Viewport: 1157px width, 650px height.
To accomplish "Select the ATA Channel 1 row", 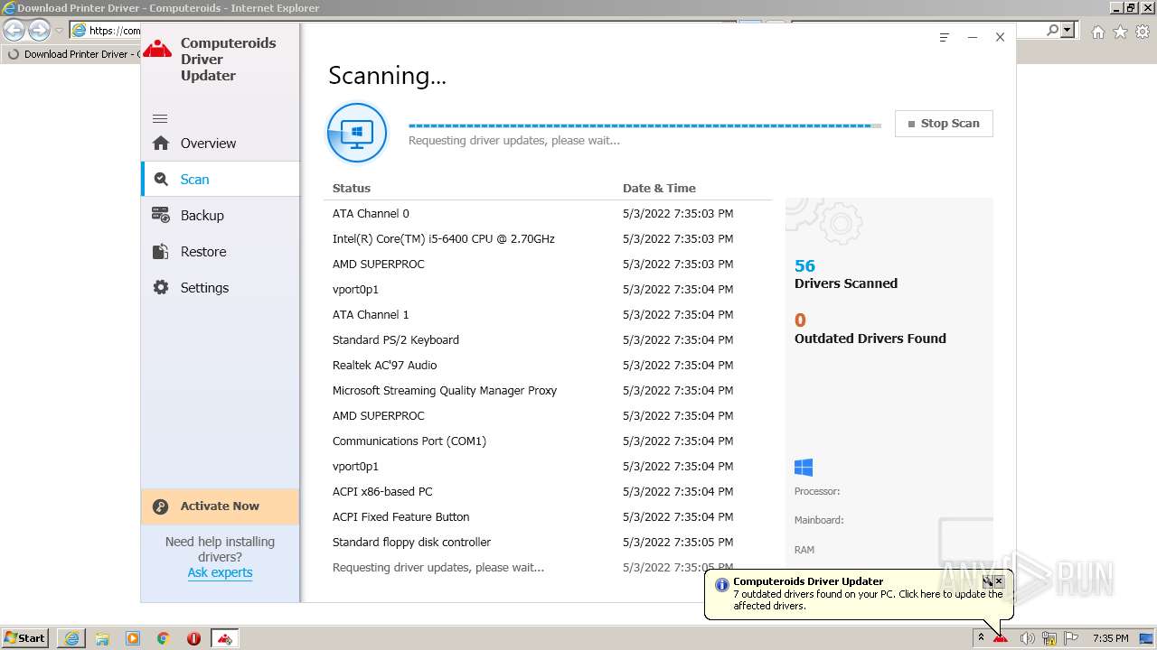I will [548, 315].
